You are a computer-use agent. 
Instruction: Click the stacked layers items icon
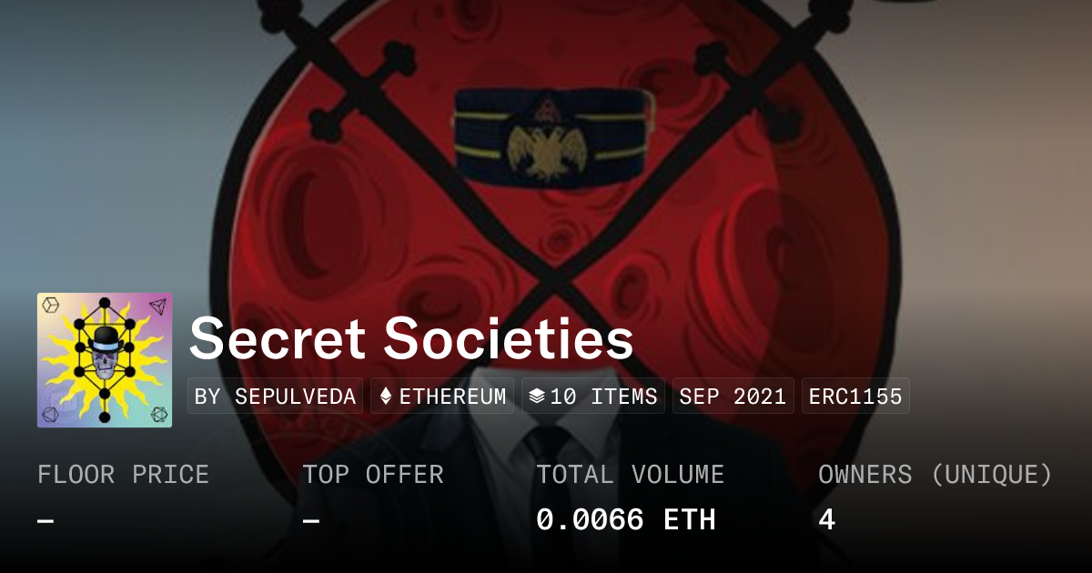coord(537,397)
